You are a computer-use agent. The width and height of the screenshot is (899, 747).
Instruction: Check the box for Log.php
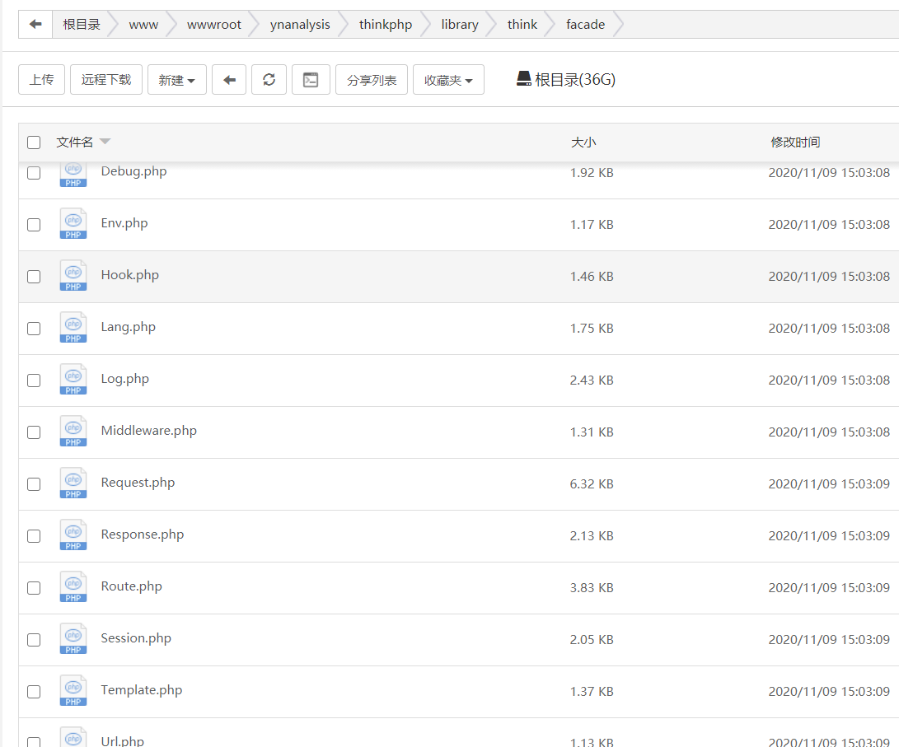click(x=34, y=381)
